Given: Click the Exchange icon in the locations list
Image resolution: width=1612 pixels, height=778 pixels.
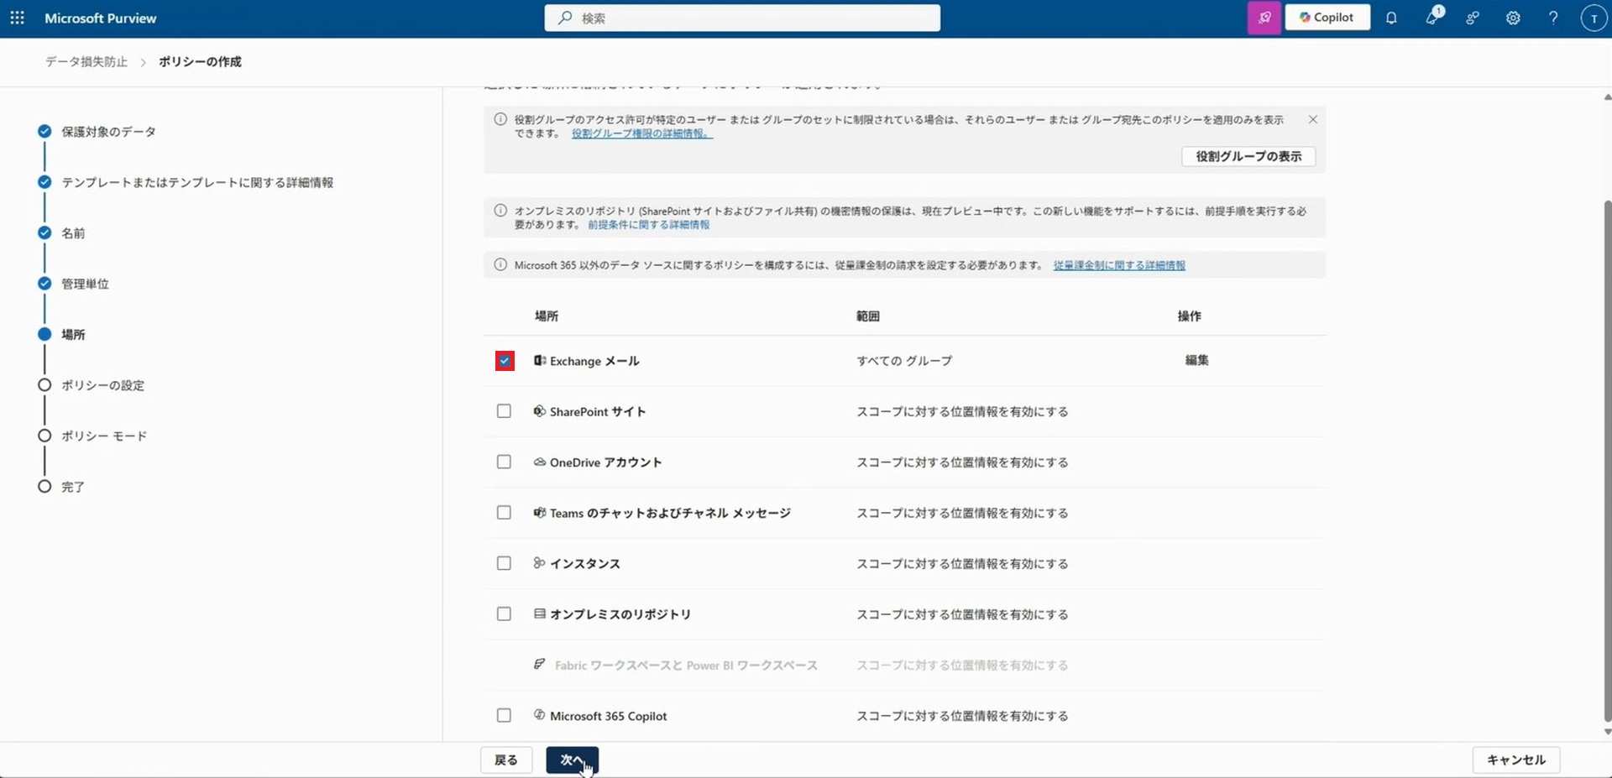Looking at the screenshot, I should point(538,361).
